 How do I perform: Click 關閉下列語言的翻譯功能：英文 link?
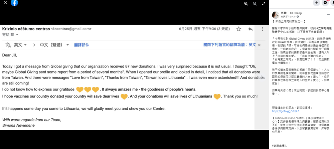click(230, 45)
